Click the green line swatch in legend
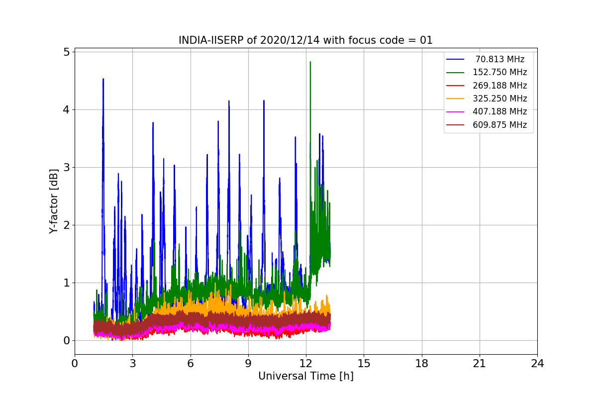The width and height of the screenshot is (597, 398). tap(455, 72)
